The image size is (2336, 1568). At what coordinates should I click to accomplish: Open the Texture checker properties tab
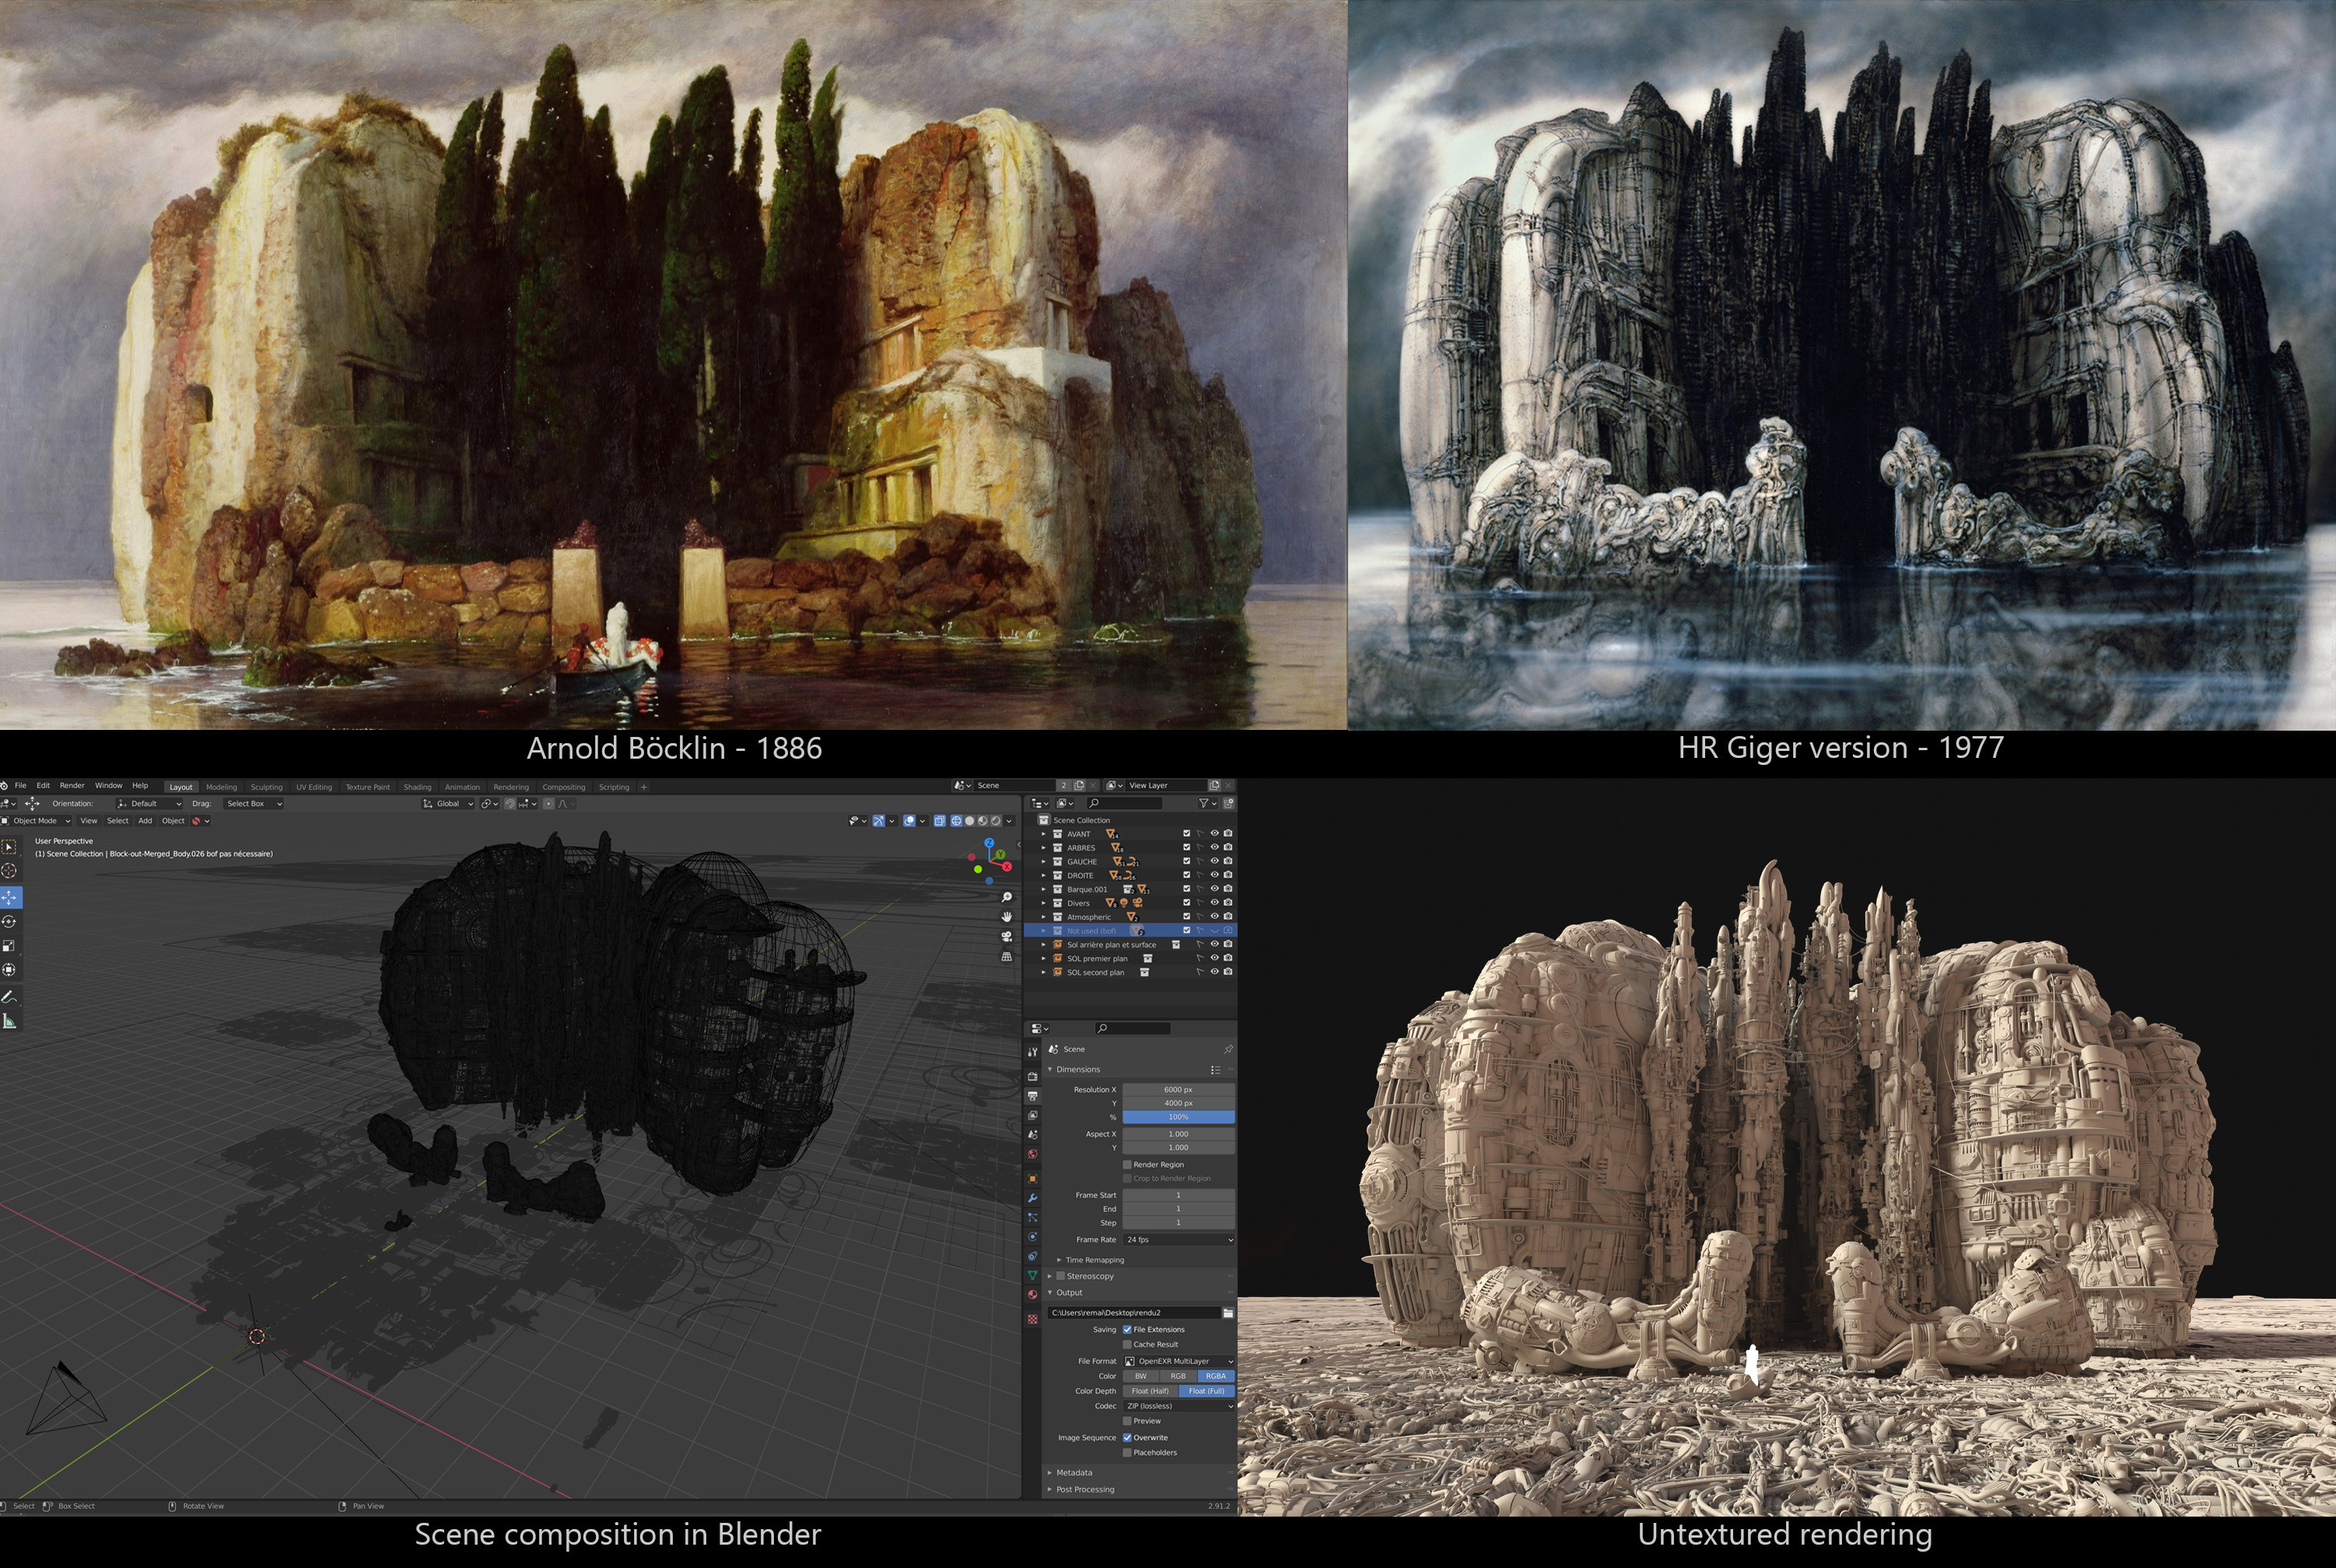pos(1034,1319)
